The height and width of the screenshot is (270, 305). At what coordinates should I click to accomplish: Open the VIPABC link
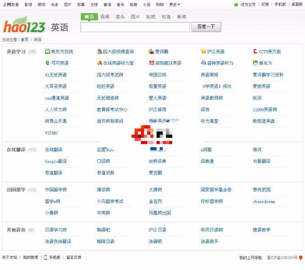[52, 133]
